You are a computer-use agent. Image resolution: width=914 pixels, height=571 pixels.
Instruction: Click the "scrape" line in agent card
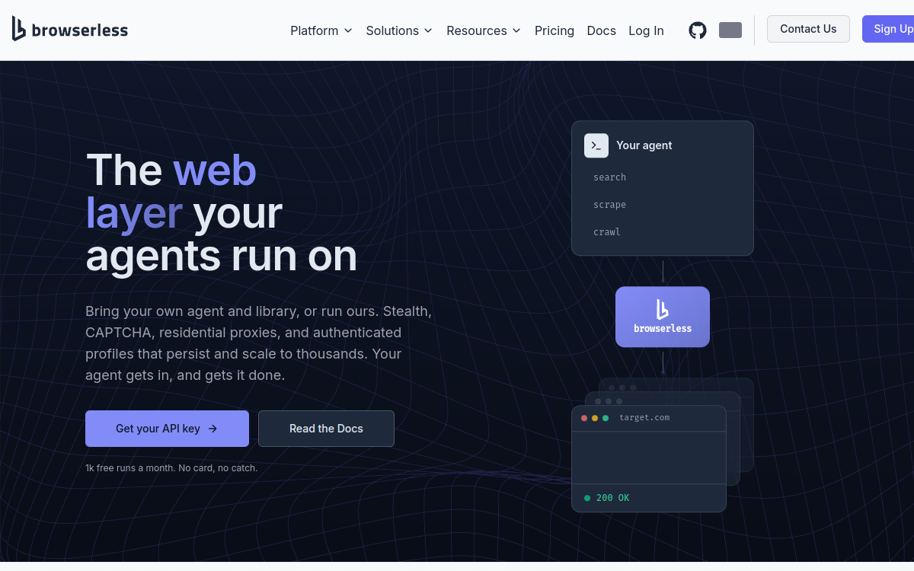610,205
